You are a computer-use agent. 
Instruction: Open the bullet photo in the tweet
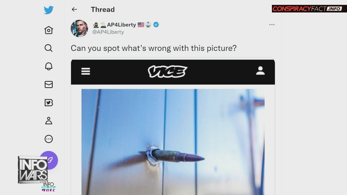(173, 142)
